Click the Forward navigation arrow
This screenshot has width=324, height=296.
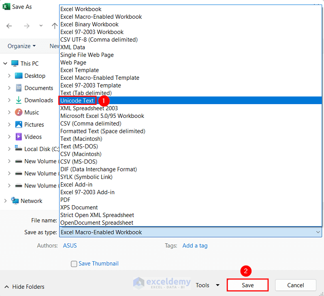[27, 26]
